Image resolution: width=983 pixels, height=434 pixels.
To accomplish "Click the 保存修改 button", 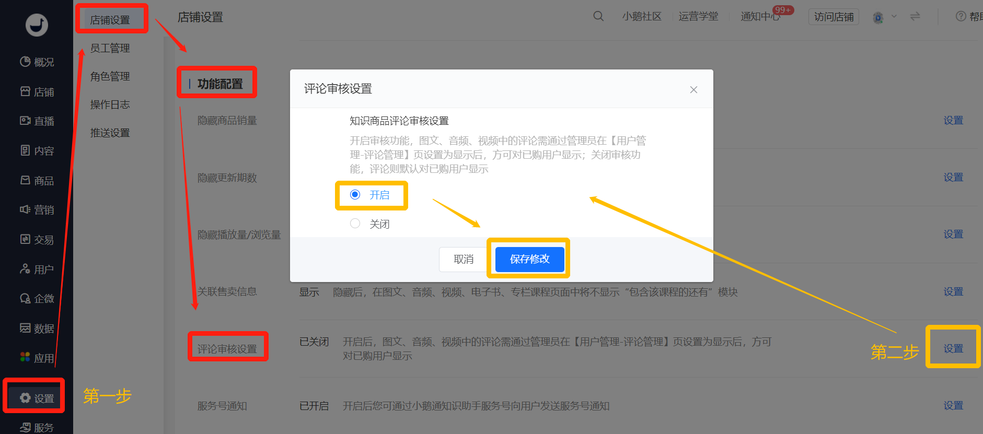I will 530,259.
